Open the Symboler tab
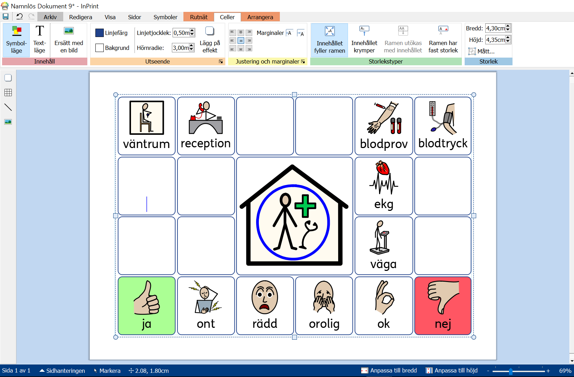Image resolution: width=574 pixels, height=377 pixels. pyautogui.click(x=165, y=17)
